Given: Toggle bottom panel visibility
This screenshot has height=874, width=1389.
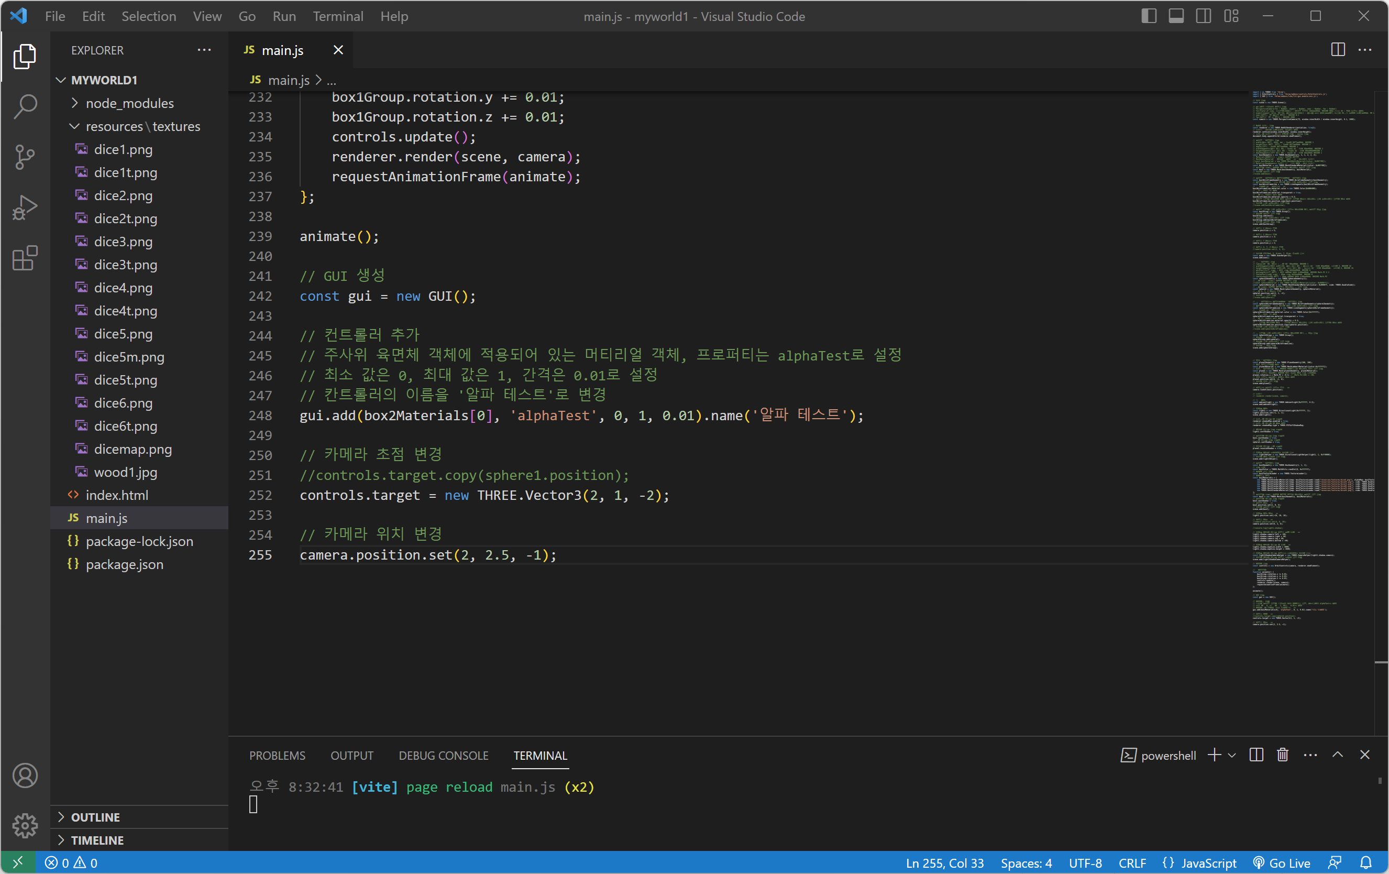Looking at the screenshot, I should [1176, 16].
